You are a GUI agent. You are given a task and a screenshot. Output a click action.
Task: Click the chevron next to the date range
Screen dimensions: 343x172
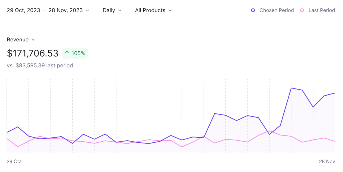tap(87, 10)
